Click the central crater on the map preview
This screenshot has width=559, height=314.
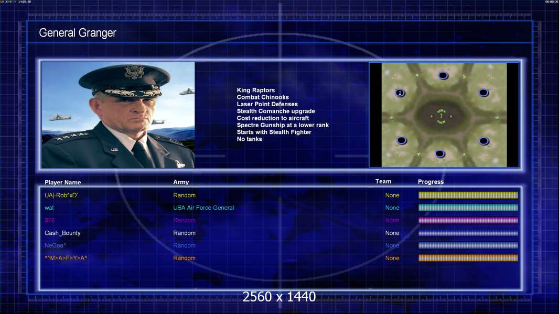(x=442, y=116)
